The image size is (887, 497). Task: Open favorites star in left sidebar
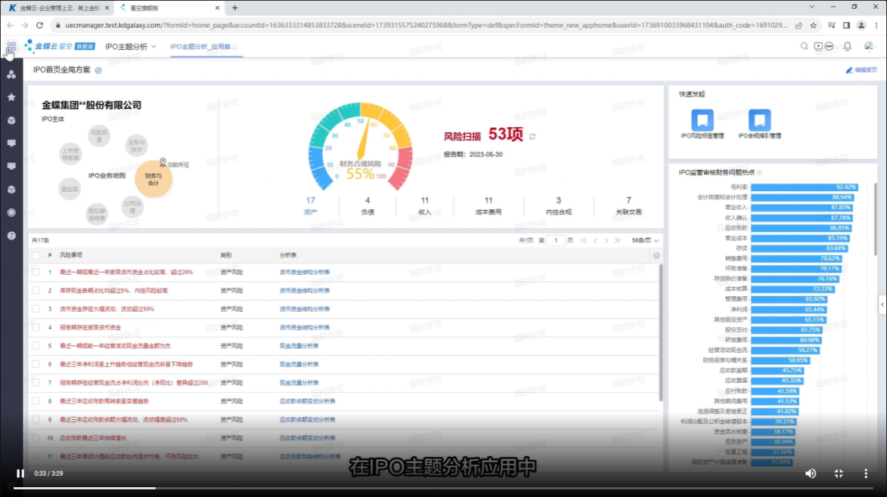[11, 97]
